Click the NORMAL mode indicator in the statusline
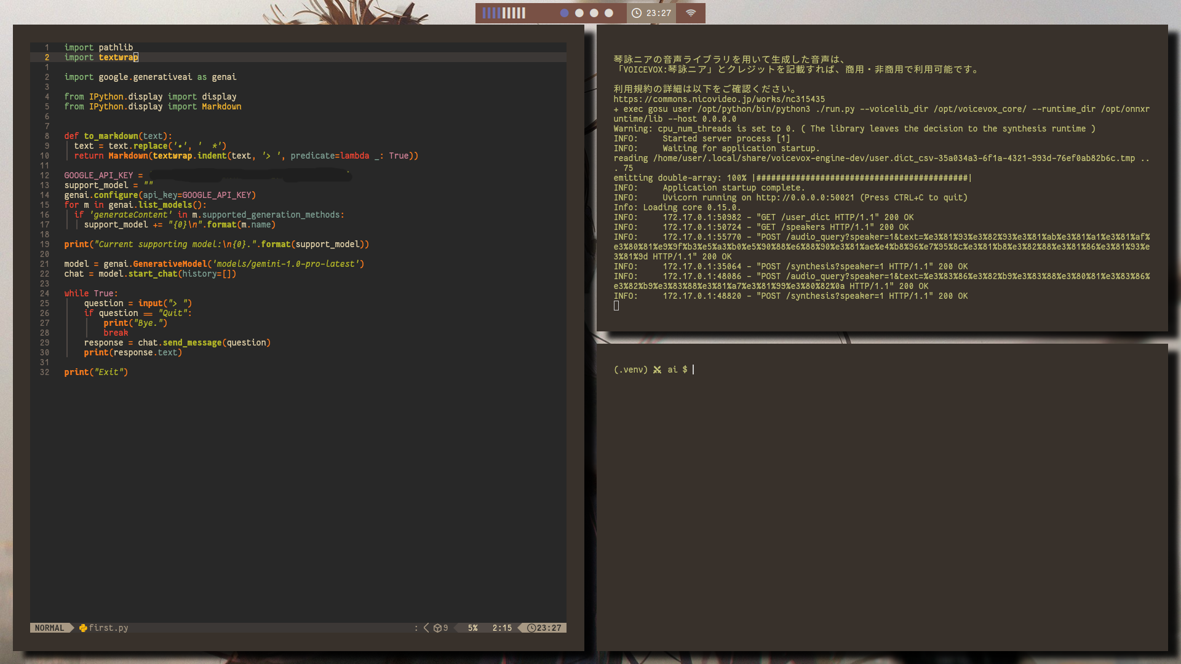The image size is (1181, 664). point(49,628)
